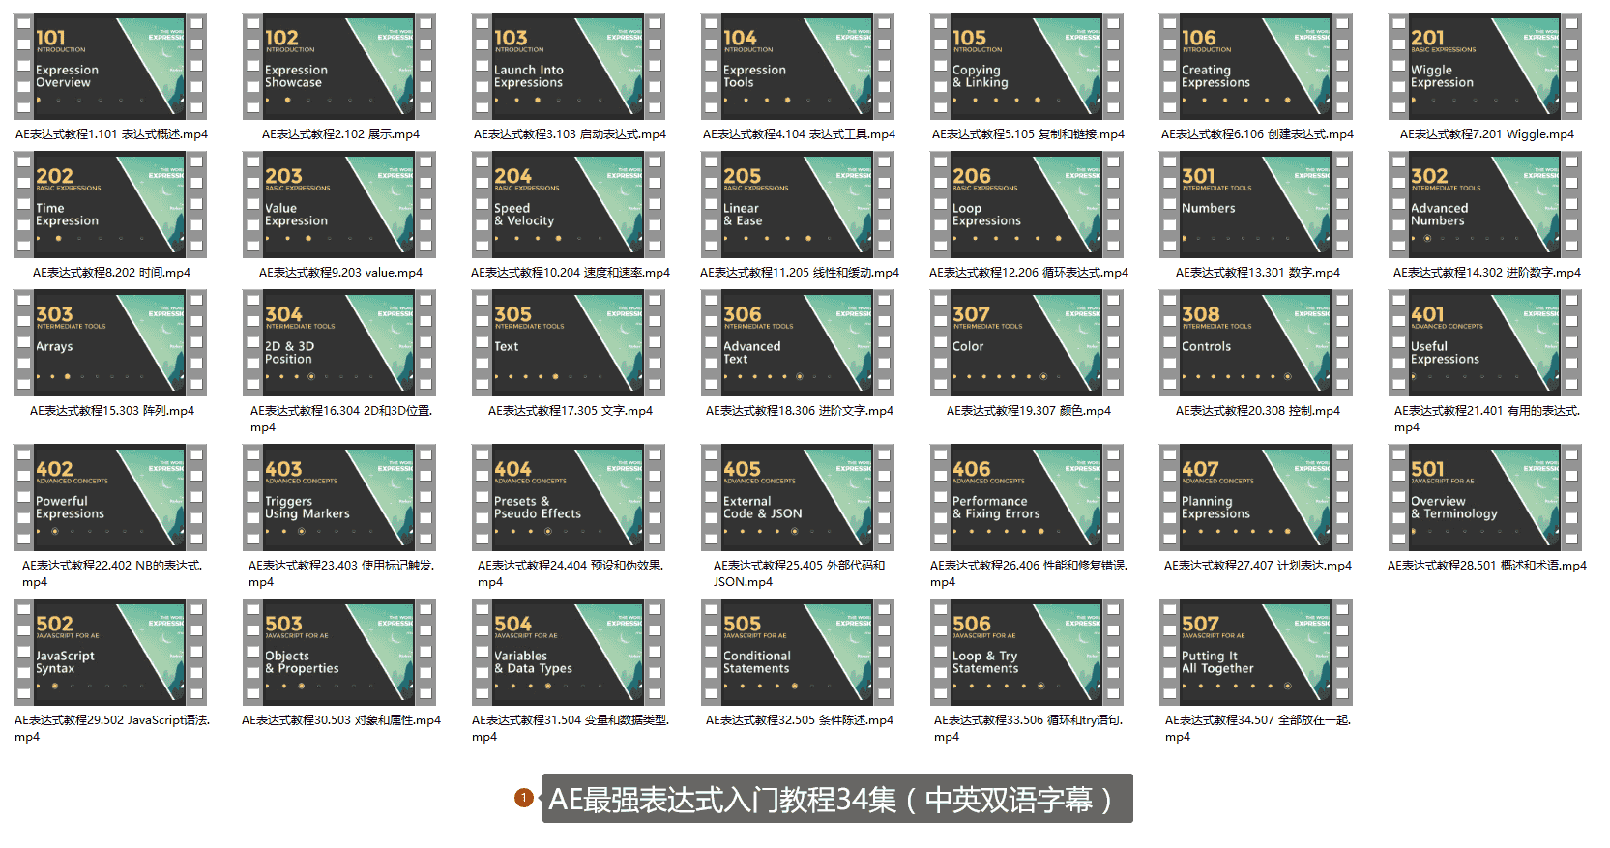Click the 308 Controls video thumbnail
Image resolution: width=1610 pixels, height=848 pixels.
[1256, 343]
